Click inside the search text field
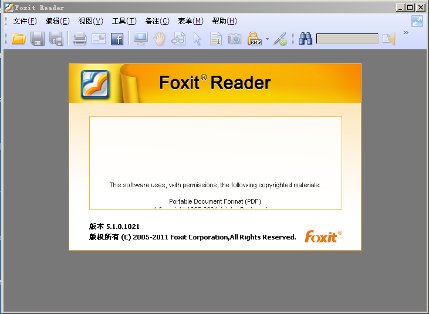429x314 pixels. [x=347, y=39]
